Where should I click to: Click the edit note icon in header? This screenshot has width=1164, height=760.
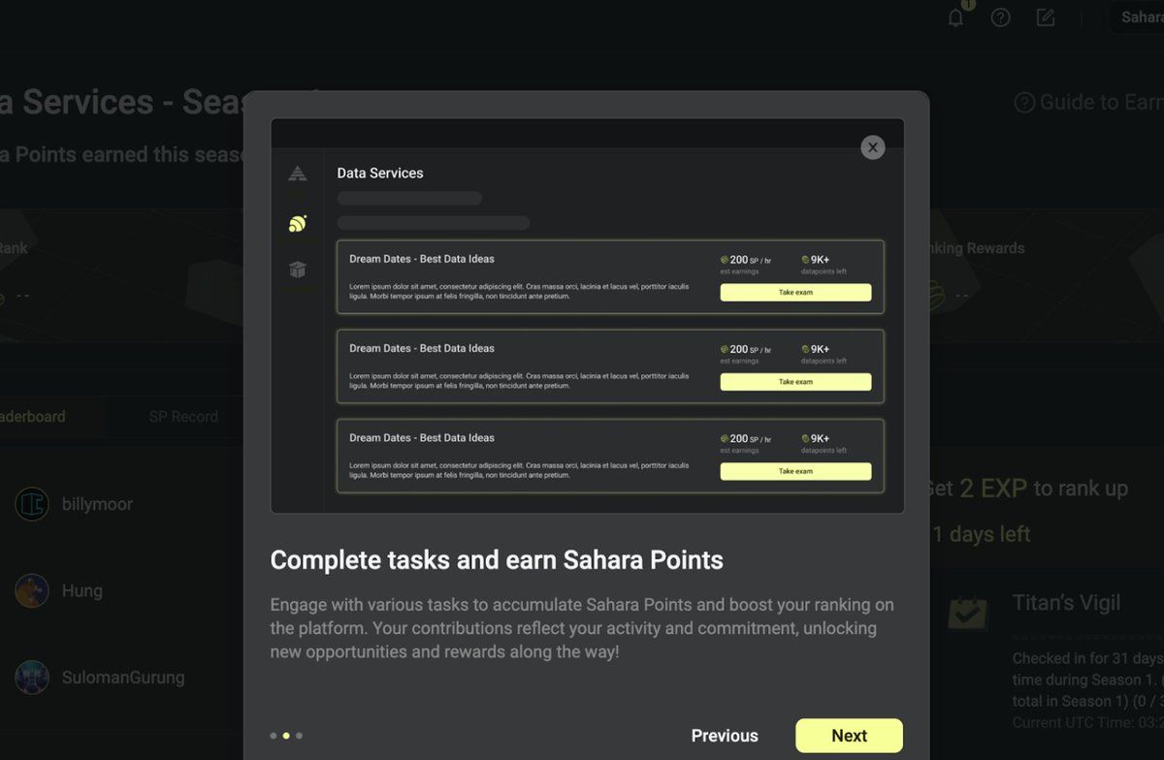pos(1046,17)
